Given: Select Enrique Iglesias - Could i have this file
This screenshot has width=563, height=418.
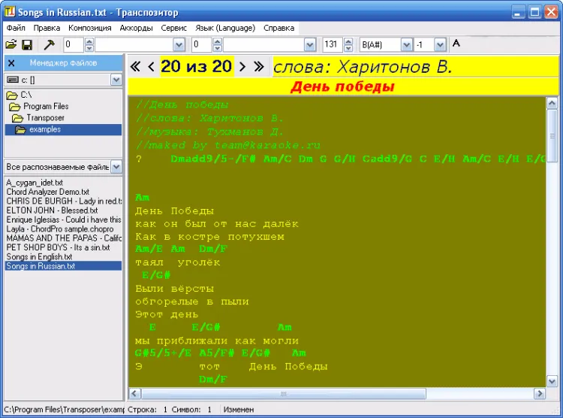Looking at the screenshot, I should pyautogui.click(x=64, y=220).
